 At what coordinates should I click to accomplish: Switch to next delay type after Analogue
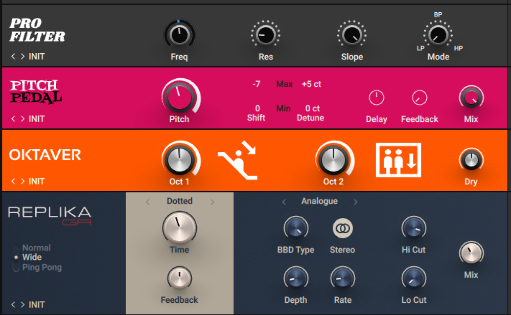[356, 202]
